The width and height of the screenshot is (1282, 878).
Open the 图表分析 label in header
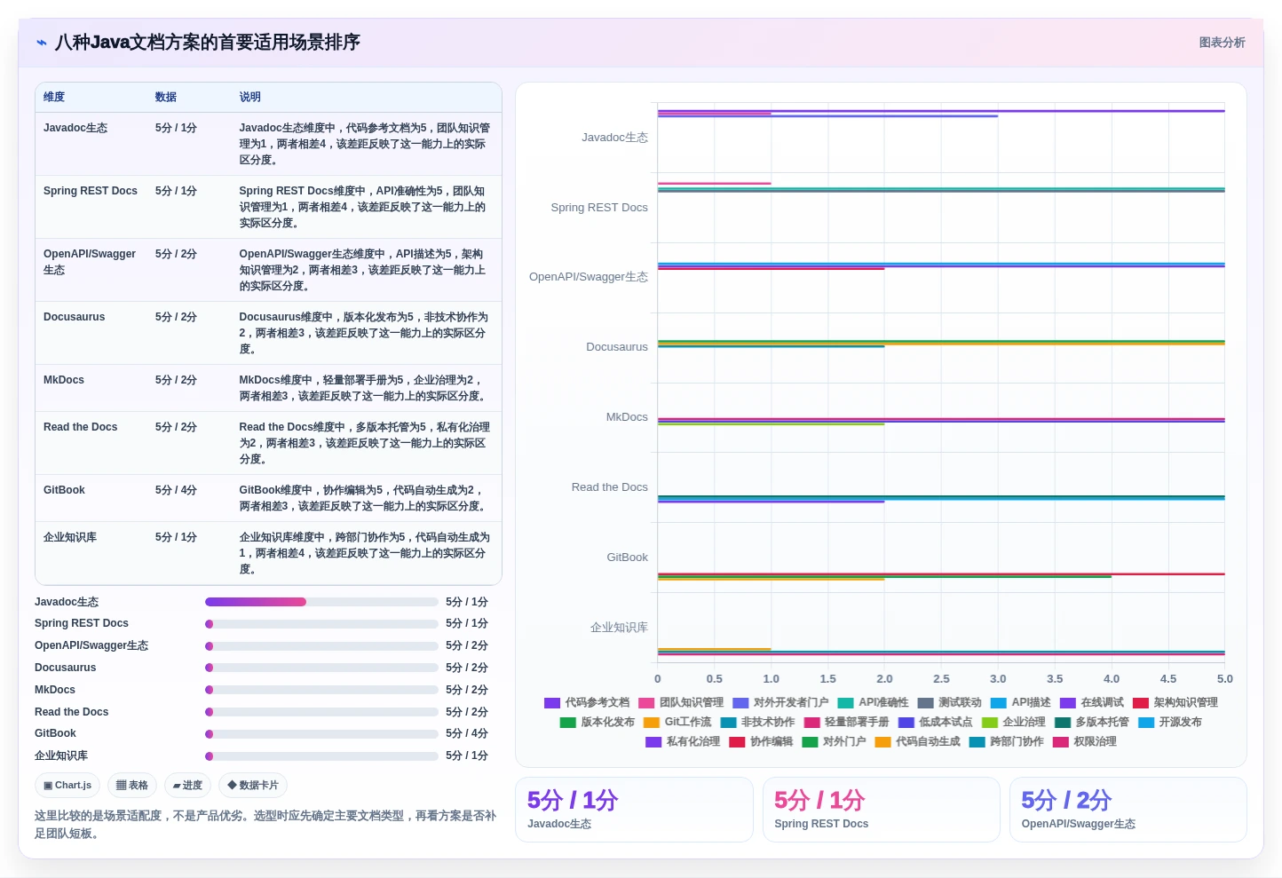[1222, 43]
